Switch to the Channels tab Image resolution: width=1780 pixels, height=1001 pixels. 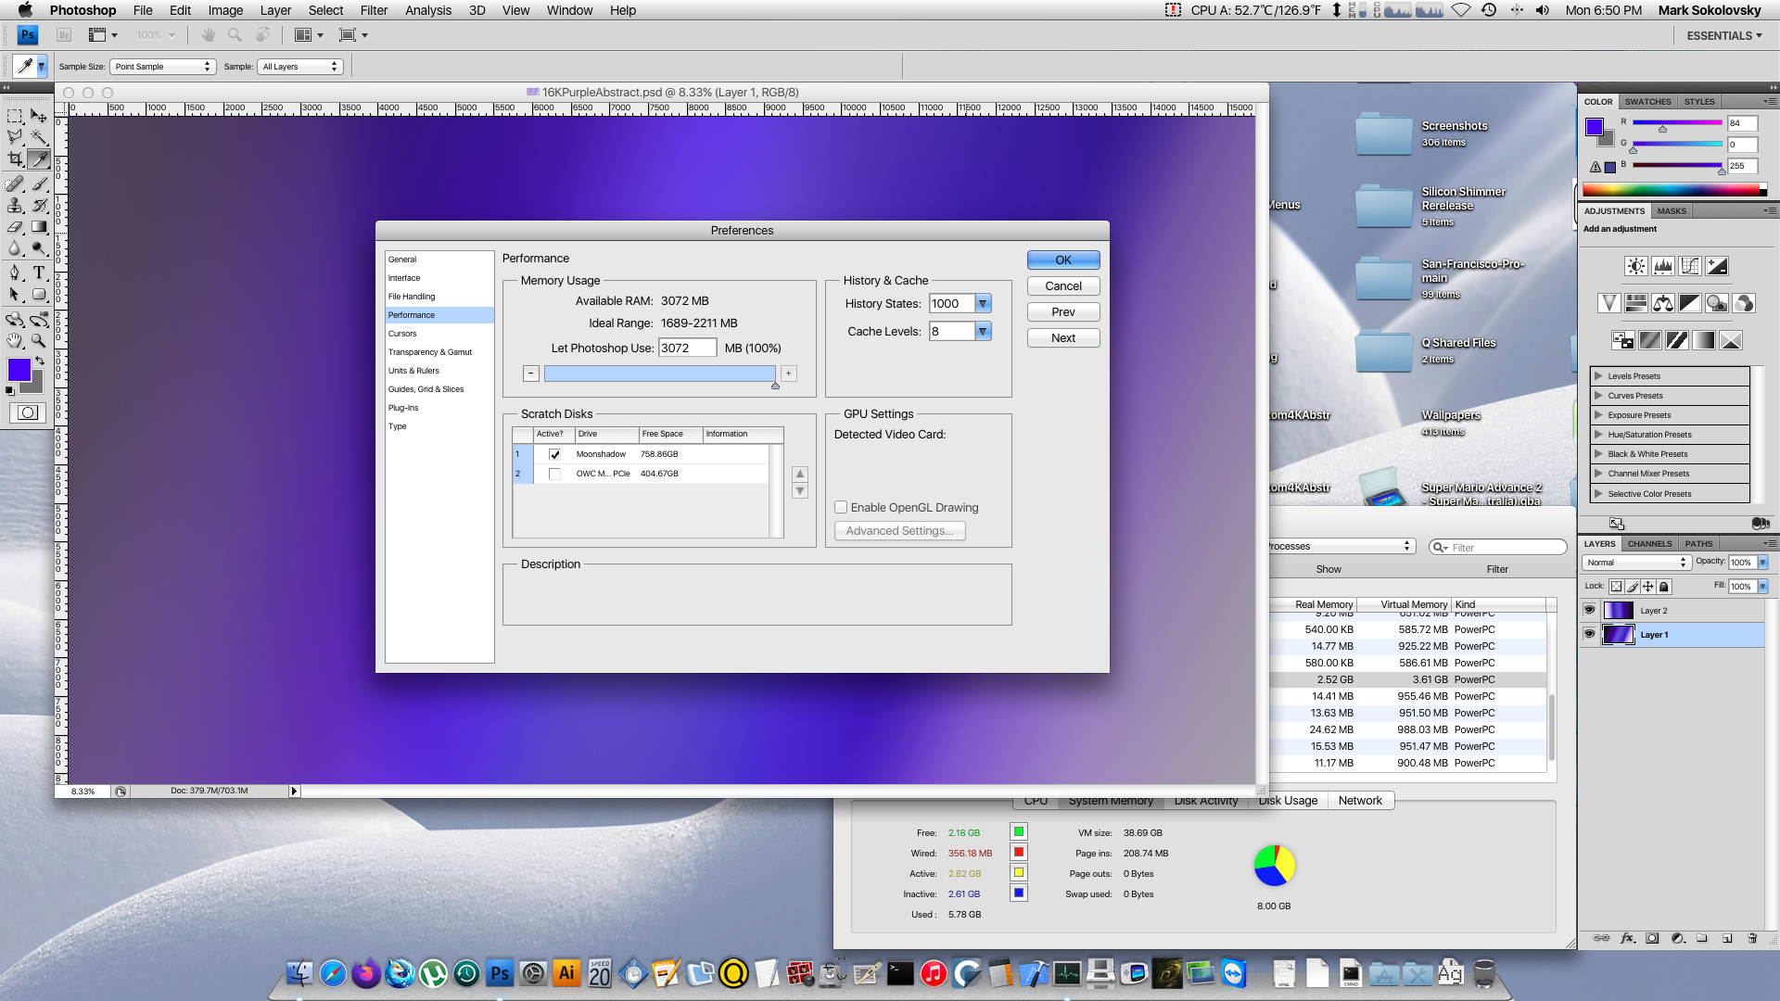(x=1649, y=544)
